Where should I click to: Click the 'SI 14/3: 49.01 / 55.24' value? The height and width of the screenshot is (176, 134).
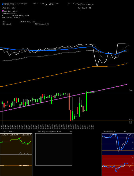click(21, 15)
